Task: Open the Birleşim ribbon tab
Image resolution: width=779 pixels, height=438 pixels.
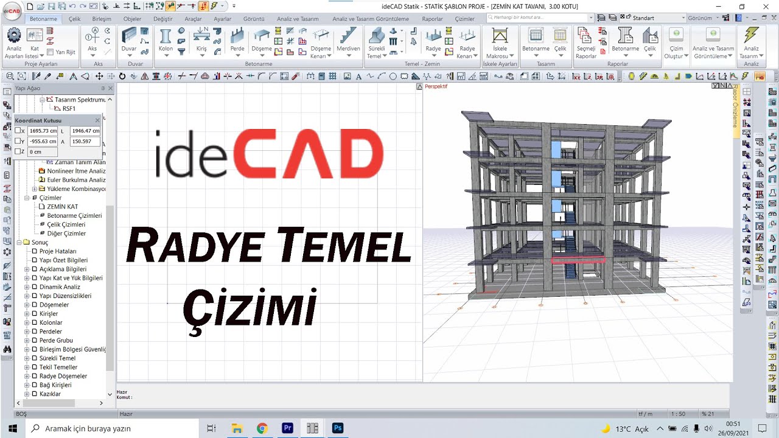Action: (x=102, y=19)
